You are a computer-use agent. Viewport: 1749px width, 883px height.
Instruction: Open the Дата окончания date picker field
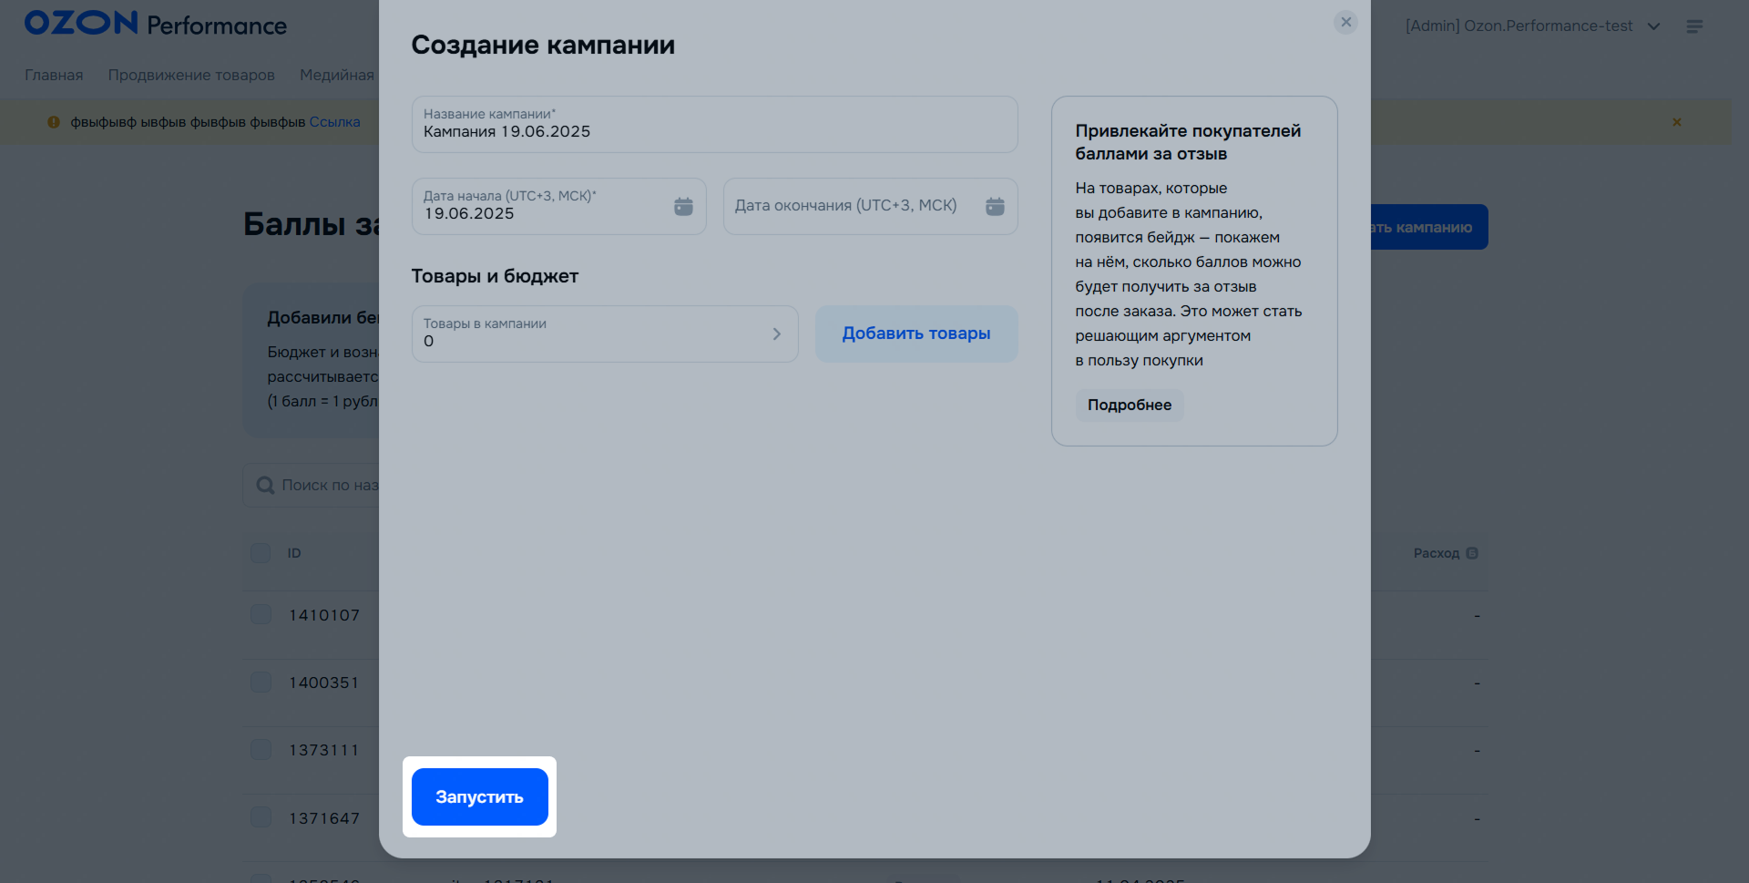click(x=856, y=207)
